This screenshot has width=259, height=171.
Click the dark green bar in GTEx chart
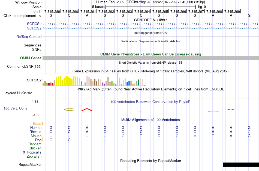pyautogui.click(x=138, y=82)
